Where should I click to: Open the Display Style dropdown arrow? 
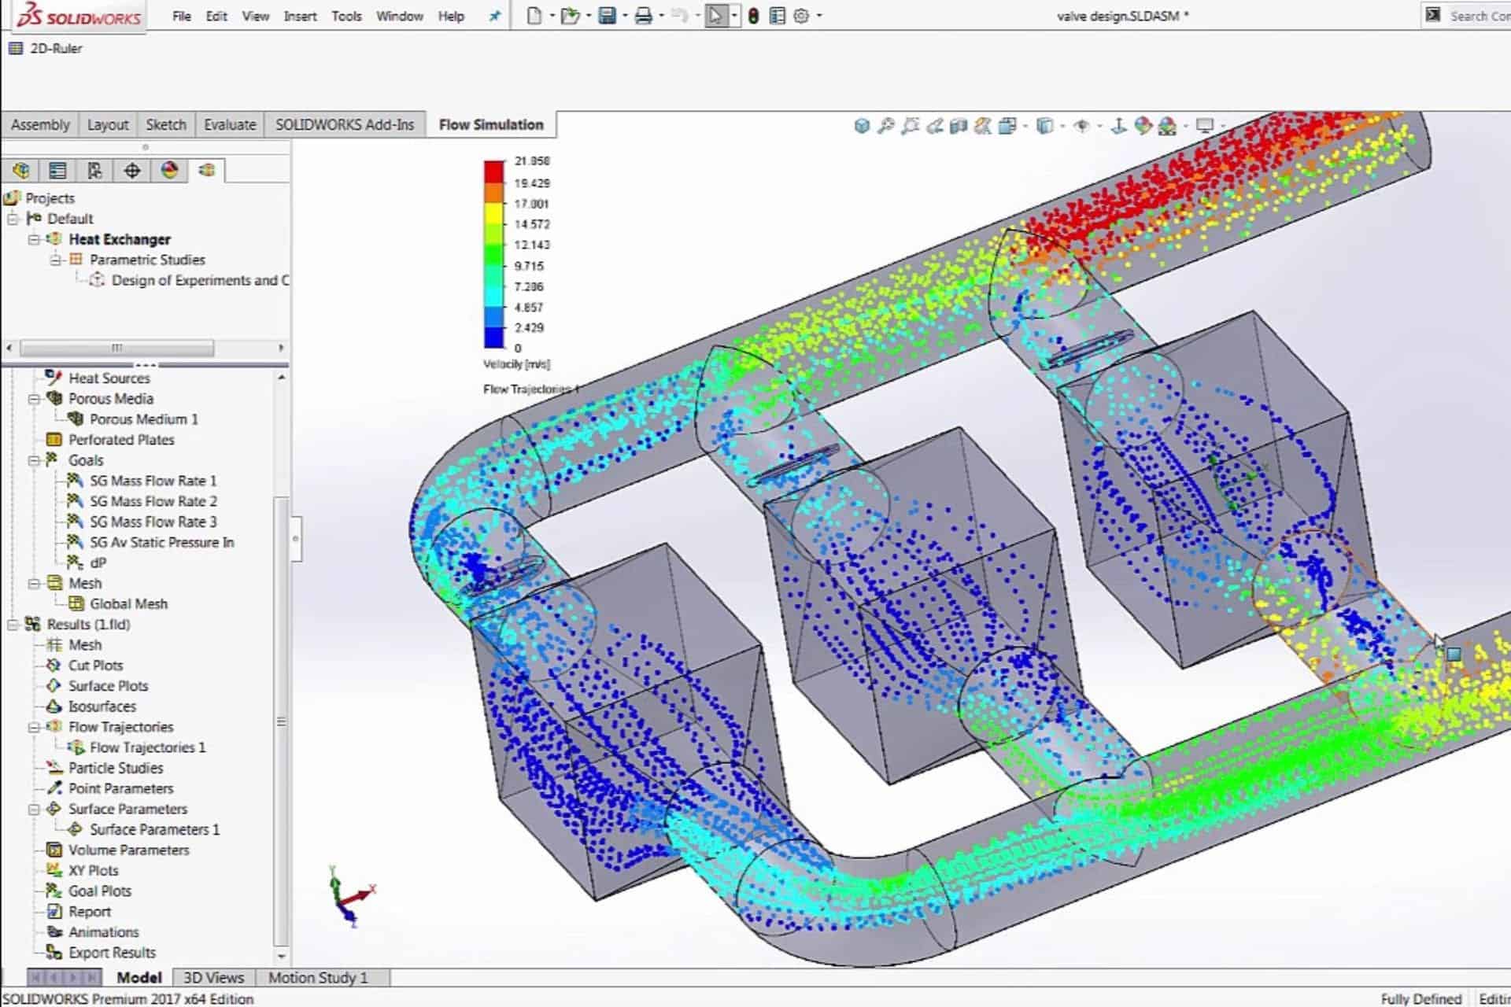pyautogui.click(x=1062, y=126)
